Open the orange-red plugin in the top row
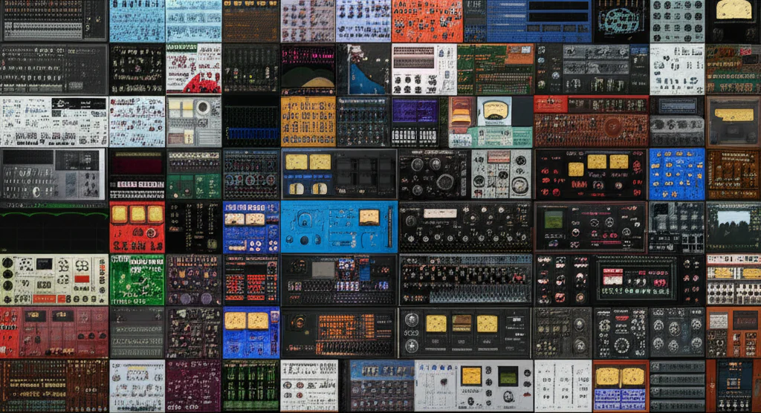 427,21
